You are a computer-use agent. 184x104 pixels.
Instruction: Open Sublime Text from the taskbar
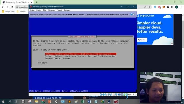70,101
